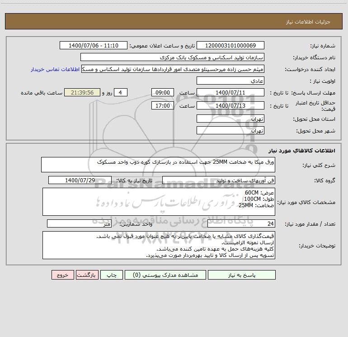Click the 'جزئیات اطلاعات نیاز' page header
This screenshot has height=337, width=348.
308,22
